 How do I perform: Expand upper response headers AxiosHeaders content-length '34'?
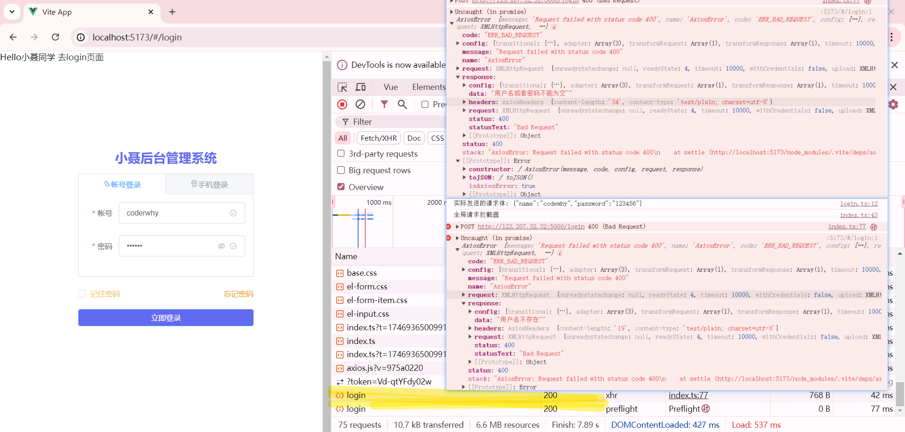[464, 102]
